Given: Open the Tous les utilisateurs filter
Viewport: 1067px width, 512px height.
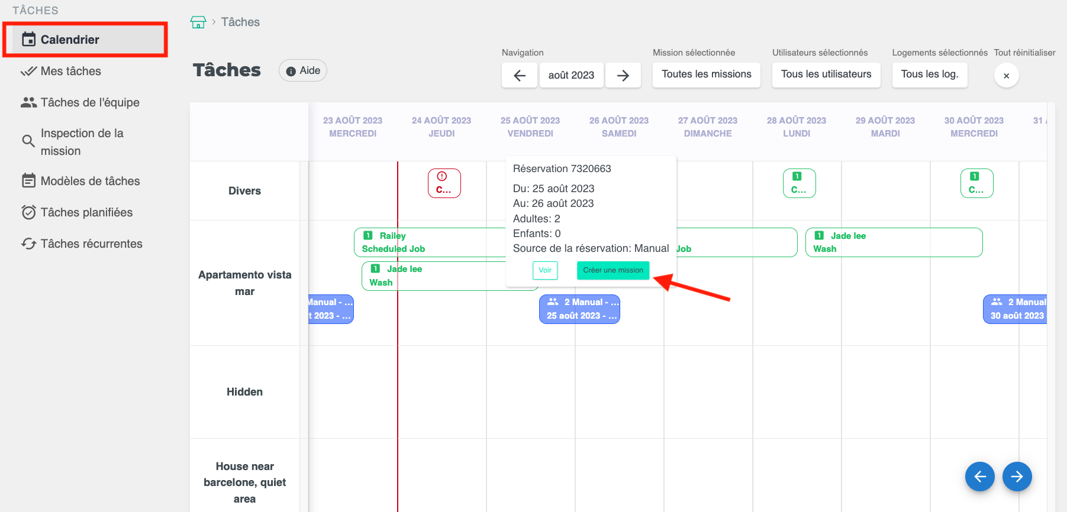Looking at the screenshot, I should [826, 74].
